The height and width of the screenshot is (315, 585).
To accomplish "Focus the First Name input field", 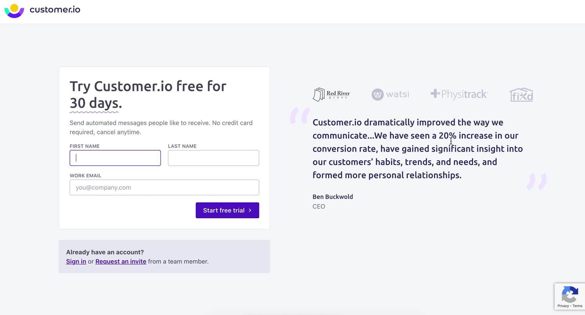I will coord(115,158).
